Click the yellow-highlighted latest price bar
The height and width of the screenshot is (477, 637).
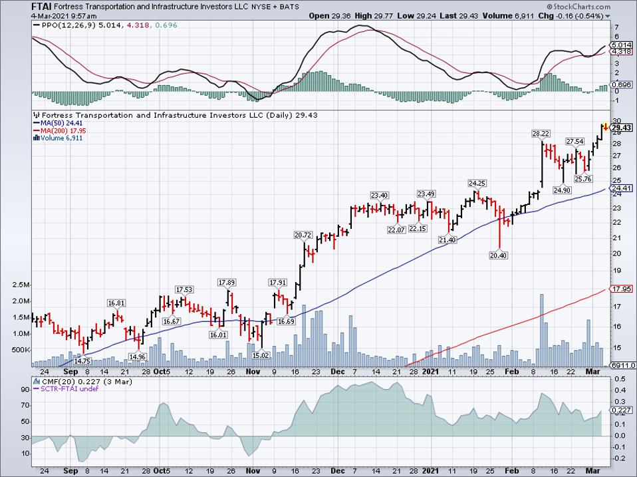606,127
